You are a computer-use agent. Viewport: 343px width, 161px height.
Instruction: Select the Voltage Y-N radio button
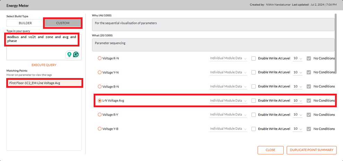[x=100, y=72]
